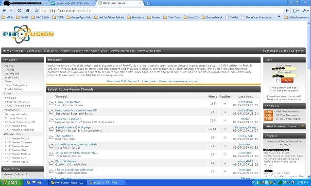The width and height of the screenshot is (311, 186).
Task: Click the browser Back arrow
Action: click(4, 11)
